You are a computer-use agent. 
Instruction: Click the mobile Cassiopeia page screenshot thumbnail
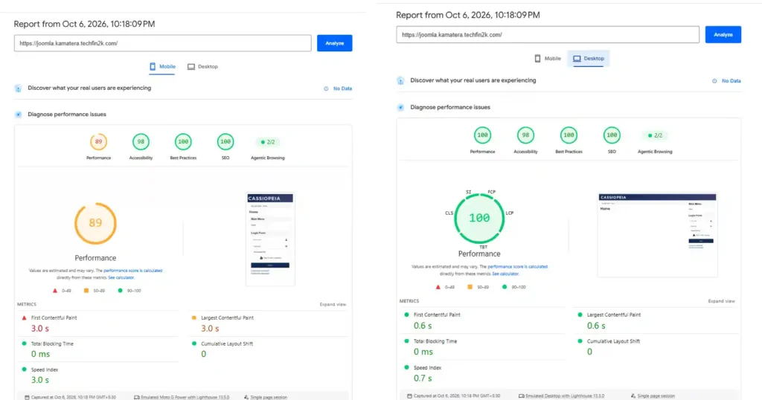pyautogui.click(x=270, y=239)
